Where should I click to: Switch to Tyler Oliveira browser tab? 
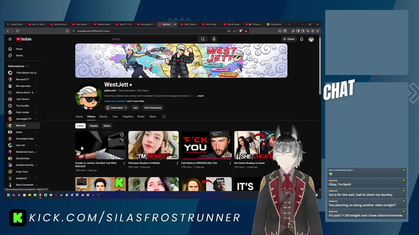pos(189,24)
